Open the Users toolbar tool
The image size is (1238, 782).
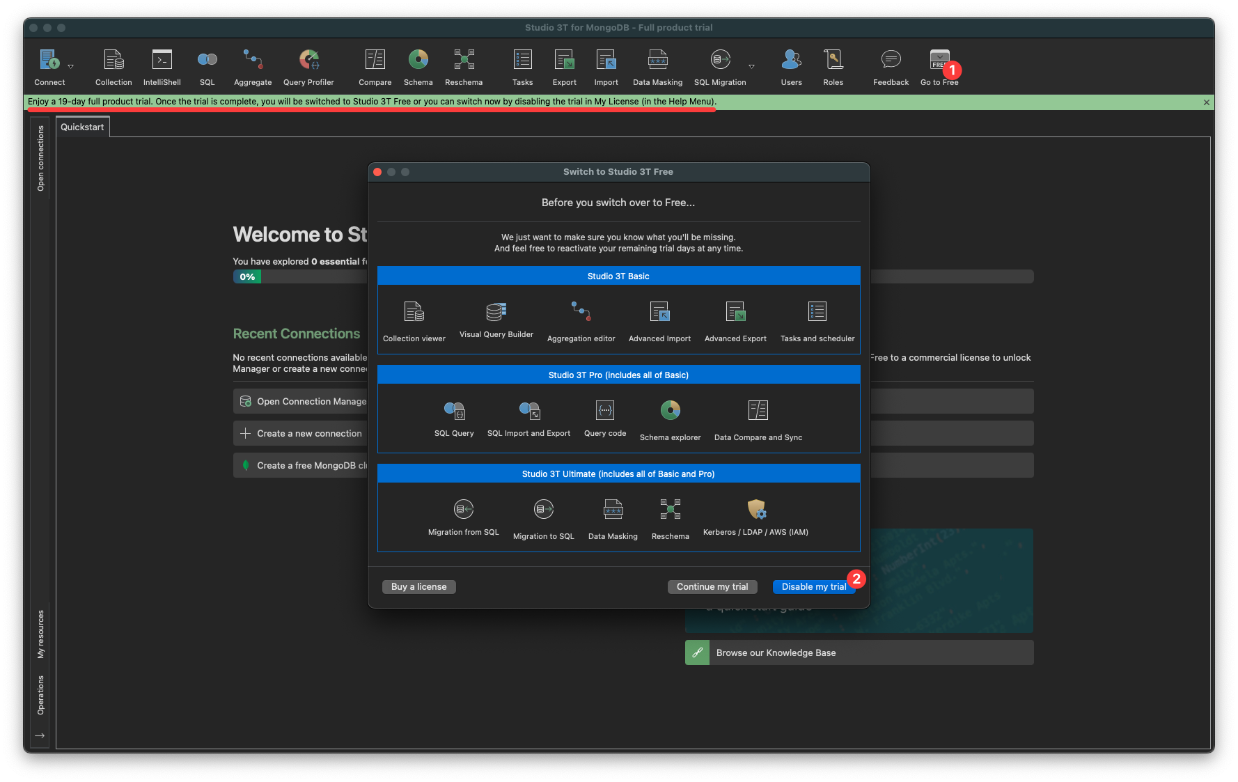point(791,67)
